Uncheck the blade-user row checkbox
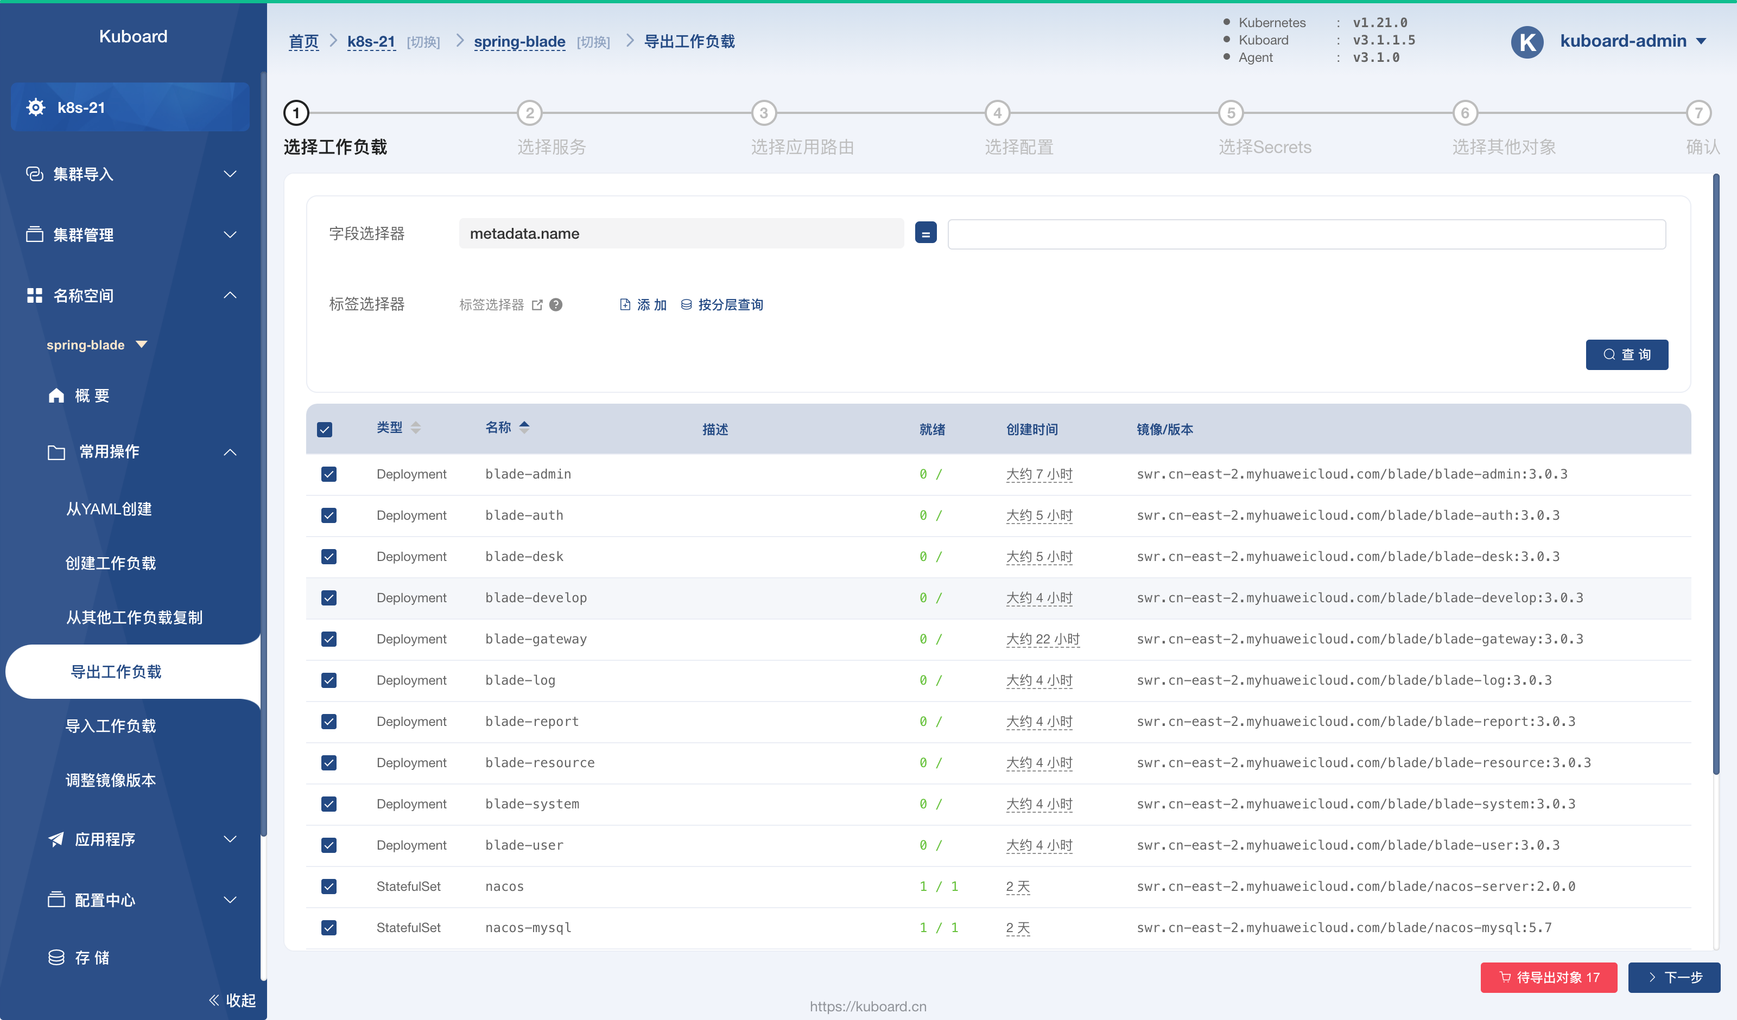Image resolution: width=1737 pixels, height=1020 pixels. click(329, 845)
